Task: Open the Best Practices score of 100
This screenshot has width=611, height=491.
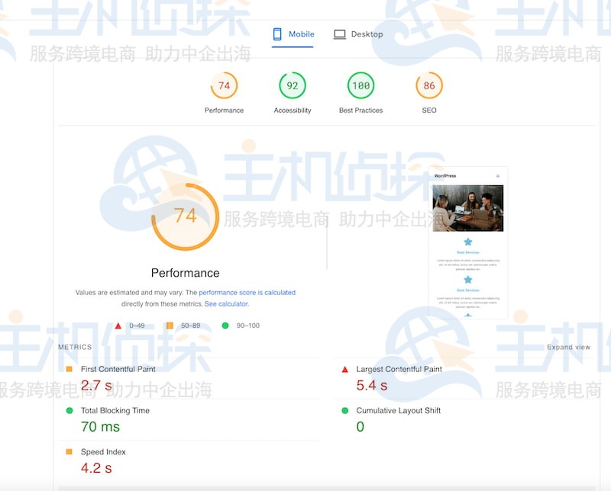Action: coord(360,85)
